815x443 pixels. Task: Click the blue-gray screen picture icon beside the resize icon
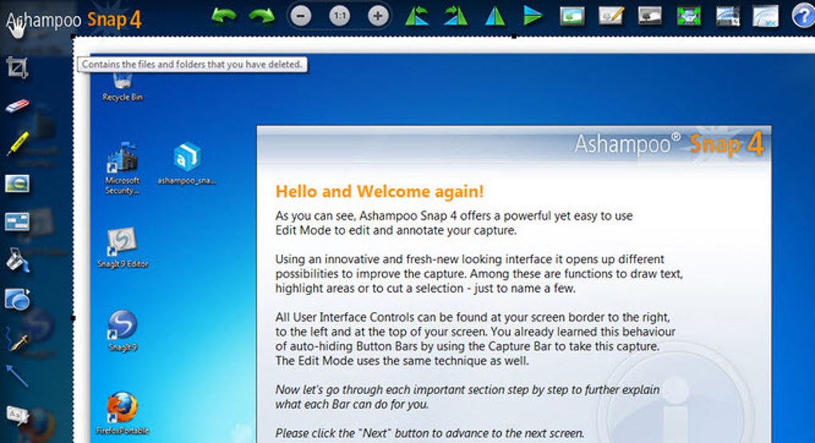(x=728, y=16)
